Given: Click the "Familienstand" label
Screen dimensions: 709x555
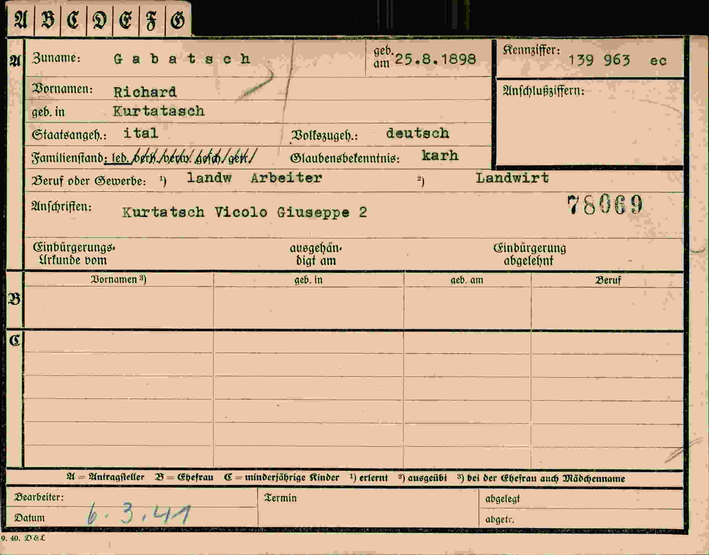Looking at the screenshot, I should pyautogui.click(x=67, y=158).
